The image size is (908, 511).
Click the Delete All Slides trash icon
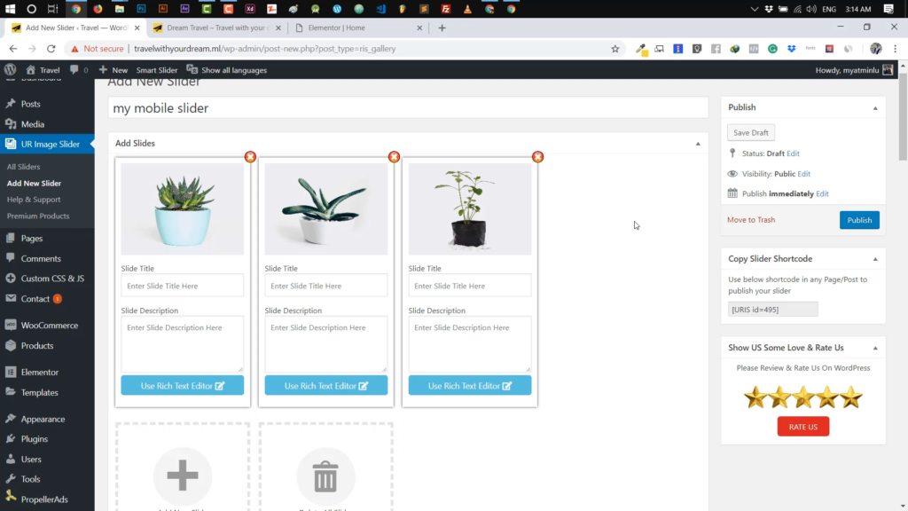coord(325,476)
